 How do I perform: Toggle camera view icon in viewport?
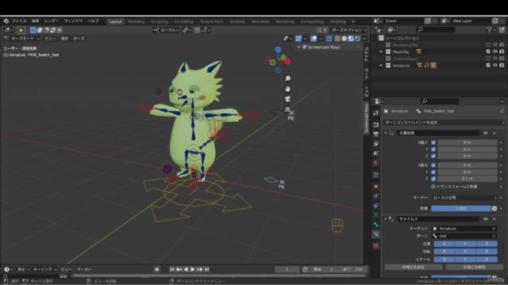tap(287, 99)
